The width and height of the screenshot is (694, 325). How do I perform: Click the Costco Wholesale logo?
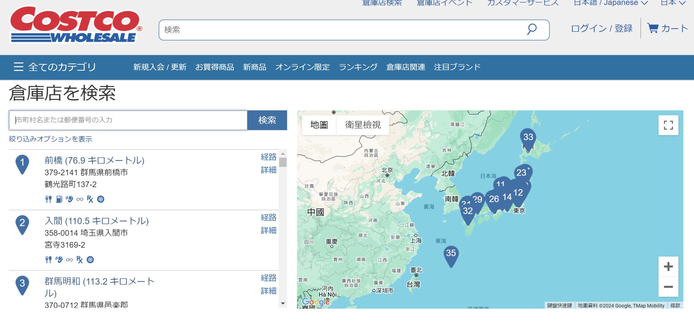[76, 25]
